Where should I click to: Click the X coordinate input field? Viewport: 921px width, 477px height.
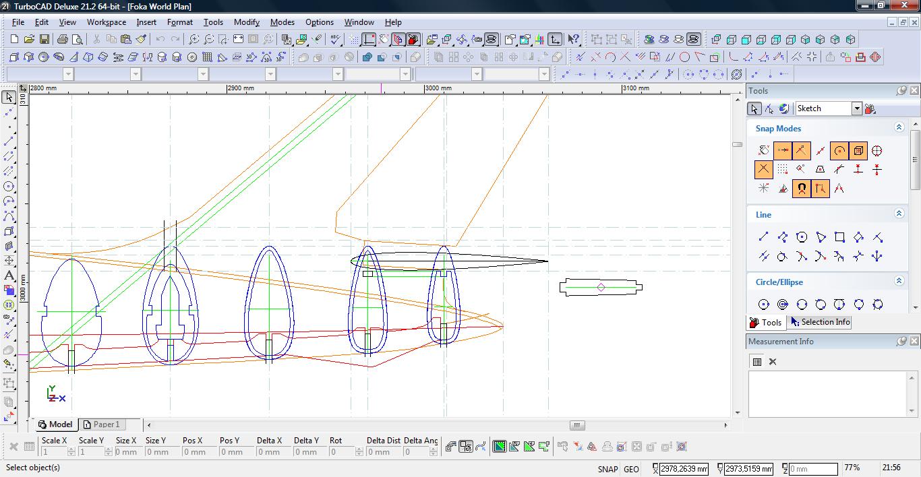[x=684, y=469]
